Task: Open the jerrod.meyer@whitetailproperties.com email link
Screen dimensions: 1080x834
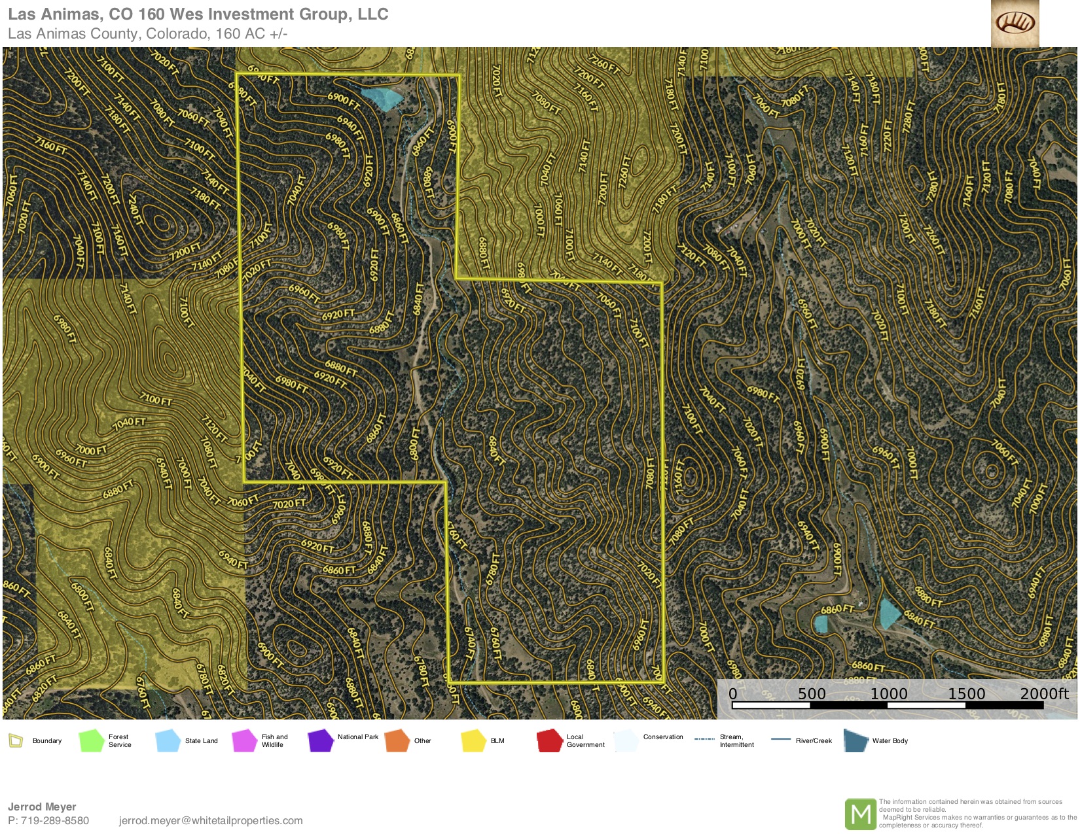Action: [x=211, y=820]
